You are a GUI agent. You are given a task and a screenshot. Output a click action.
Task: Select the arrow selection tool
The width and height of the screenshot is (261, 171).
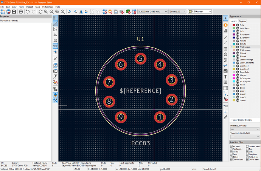click(x=225, y=18)
